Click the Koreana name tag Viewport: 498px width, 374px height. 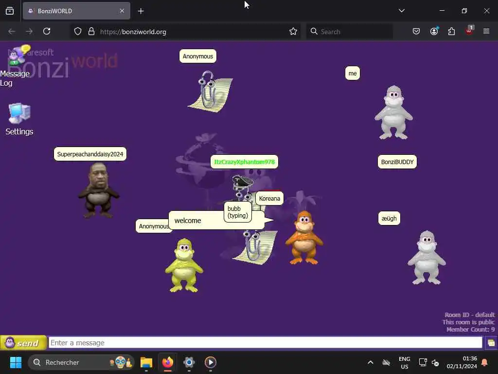[x=269, y=199]
